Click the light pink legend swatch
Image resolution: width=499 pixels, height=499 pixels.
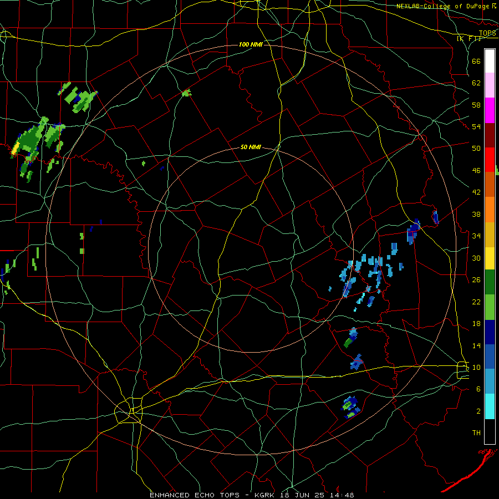click(x=490, y=85)
